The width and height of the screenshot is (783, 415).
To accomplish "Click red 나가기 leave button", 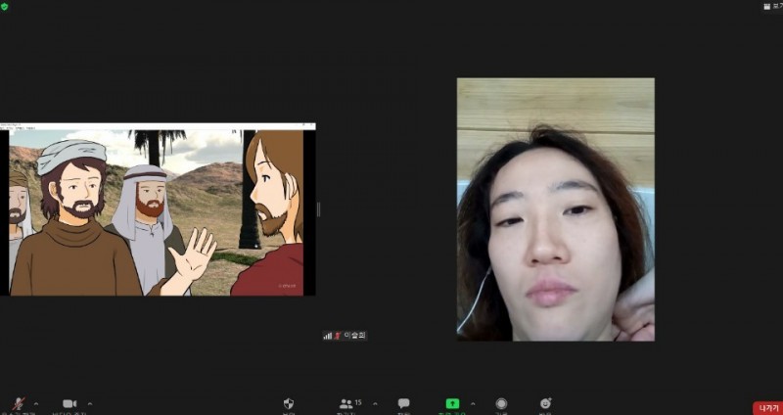I will pos(768,408).
